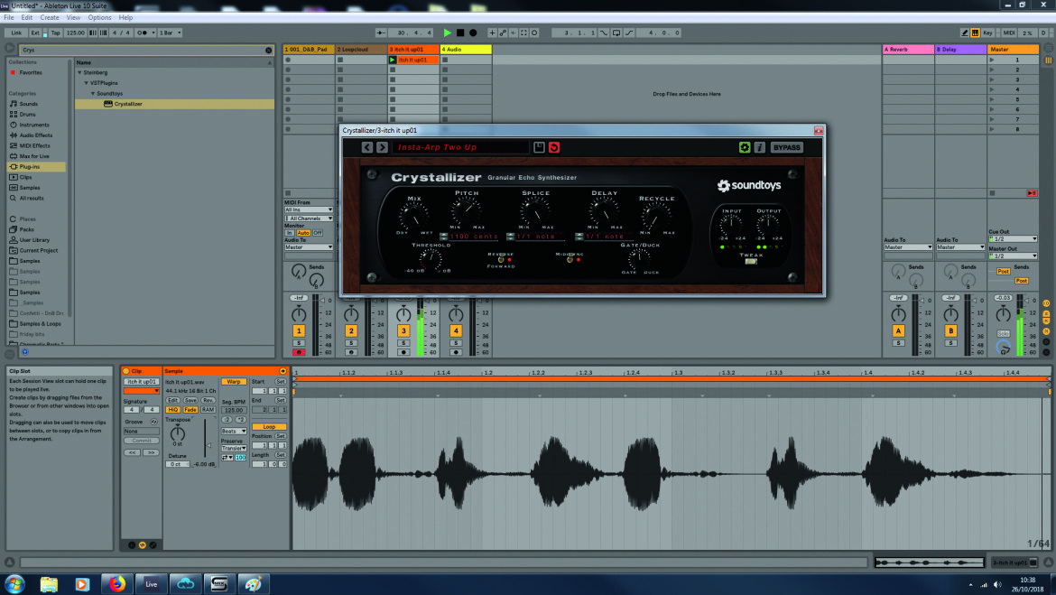Screen dimensions: 1056x595
Task: Open the MIDI From All Ins dropdown
Action: click(309, 209)
